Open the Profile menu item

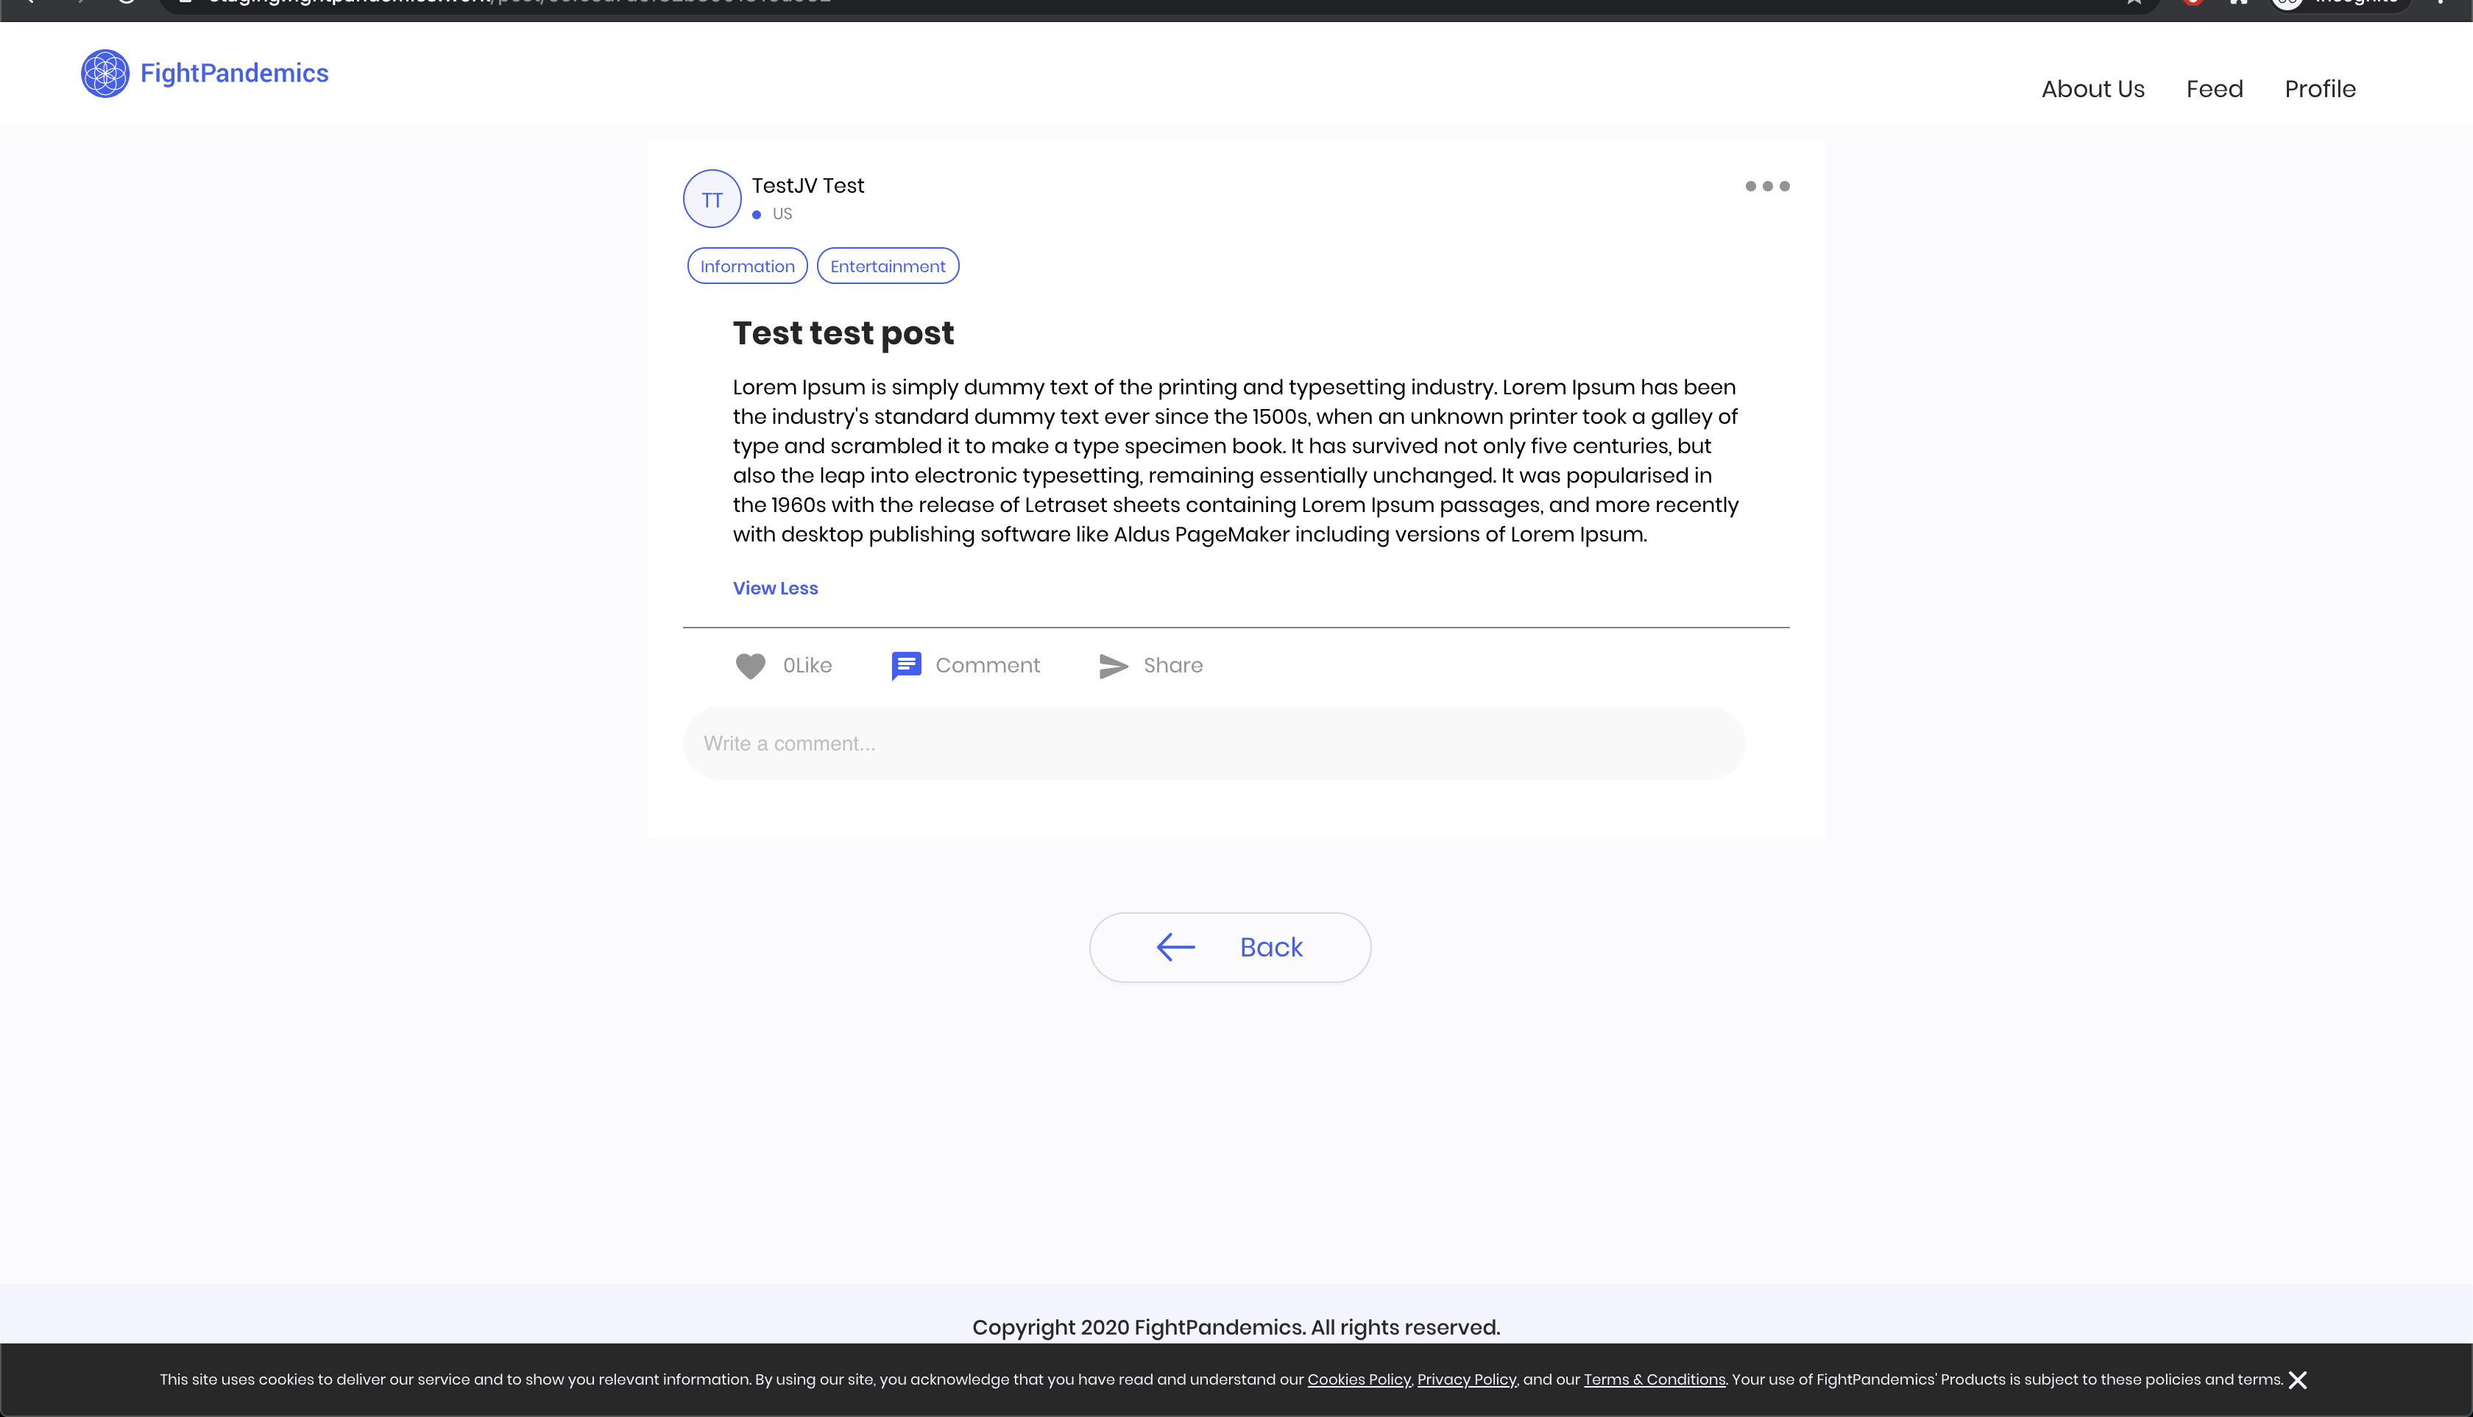[2320, 88]
